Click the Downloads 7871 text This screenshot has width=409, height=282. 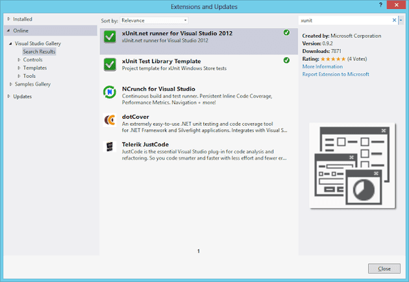pos(321,51)
